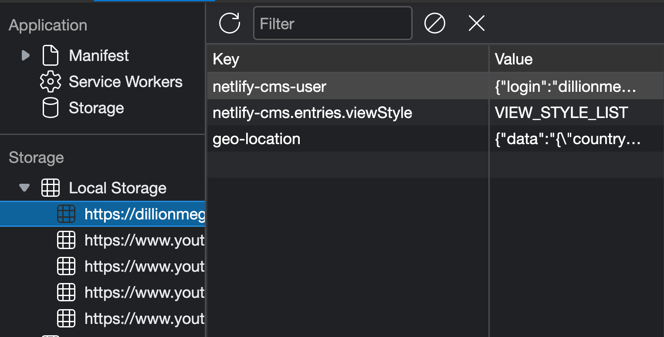Expand the Manifest tree arrow
Image resolution: width=664 pixels, height=337 pixels.
(x=26, y=55)
